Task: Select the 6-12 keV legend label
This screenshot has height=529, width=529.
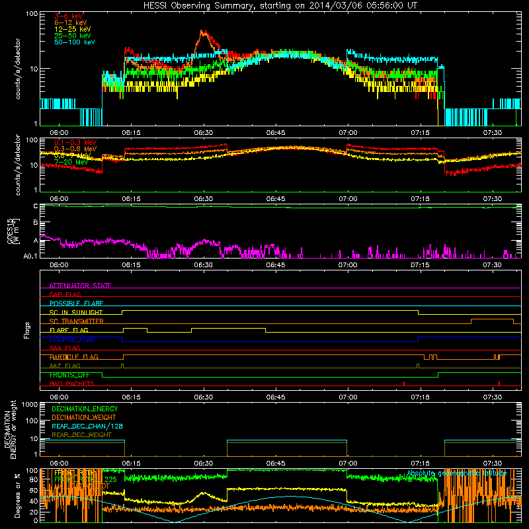Action: pyautogui.click(x=71, y=22)
